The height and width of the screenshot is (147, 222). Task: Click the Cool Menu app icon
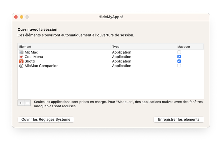click(21, 57)
